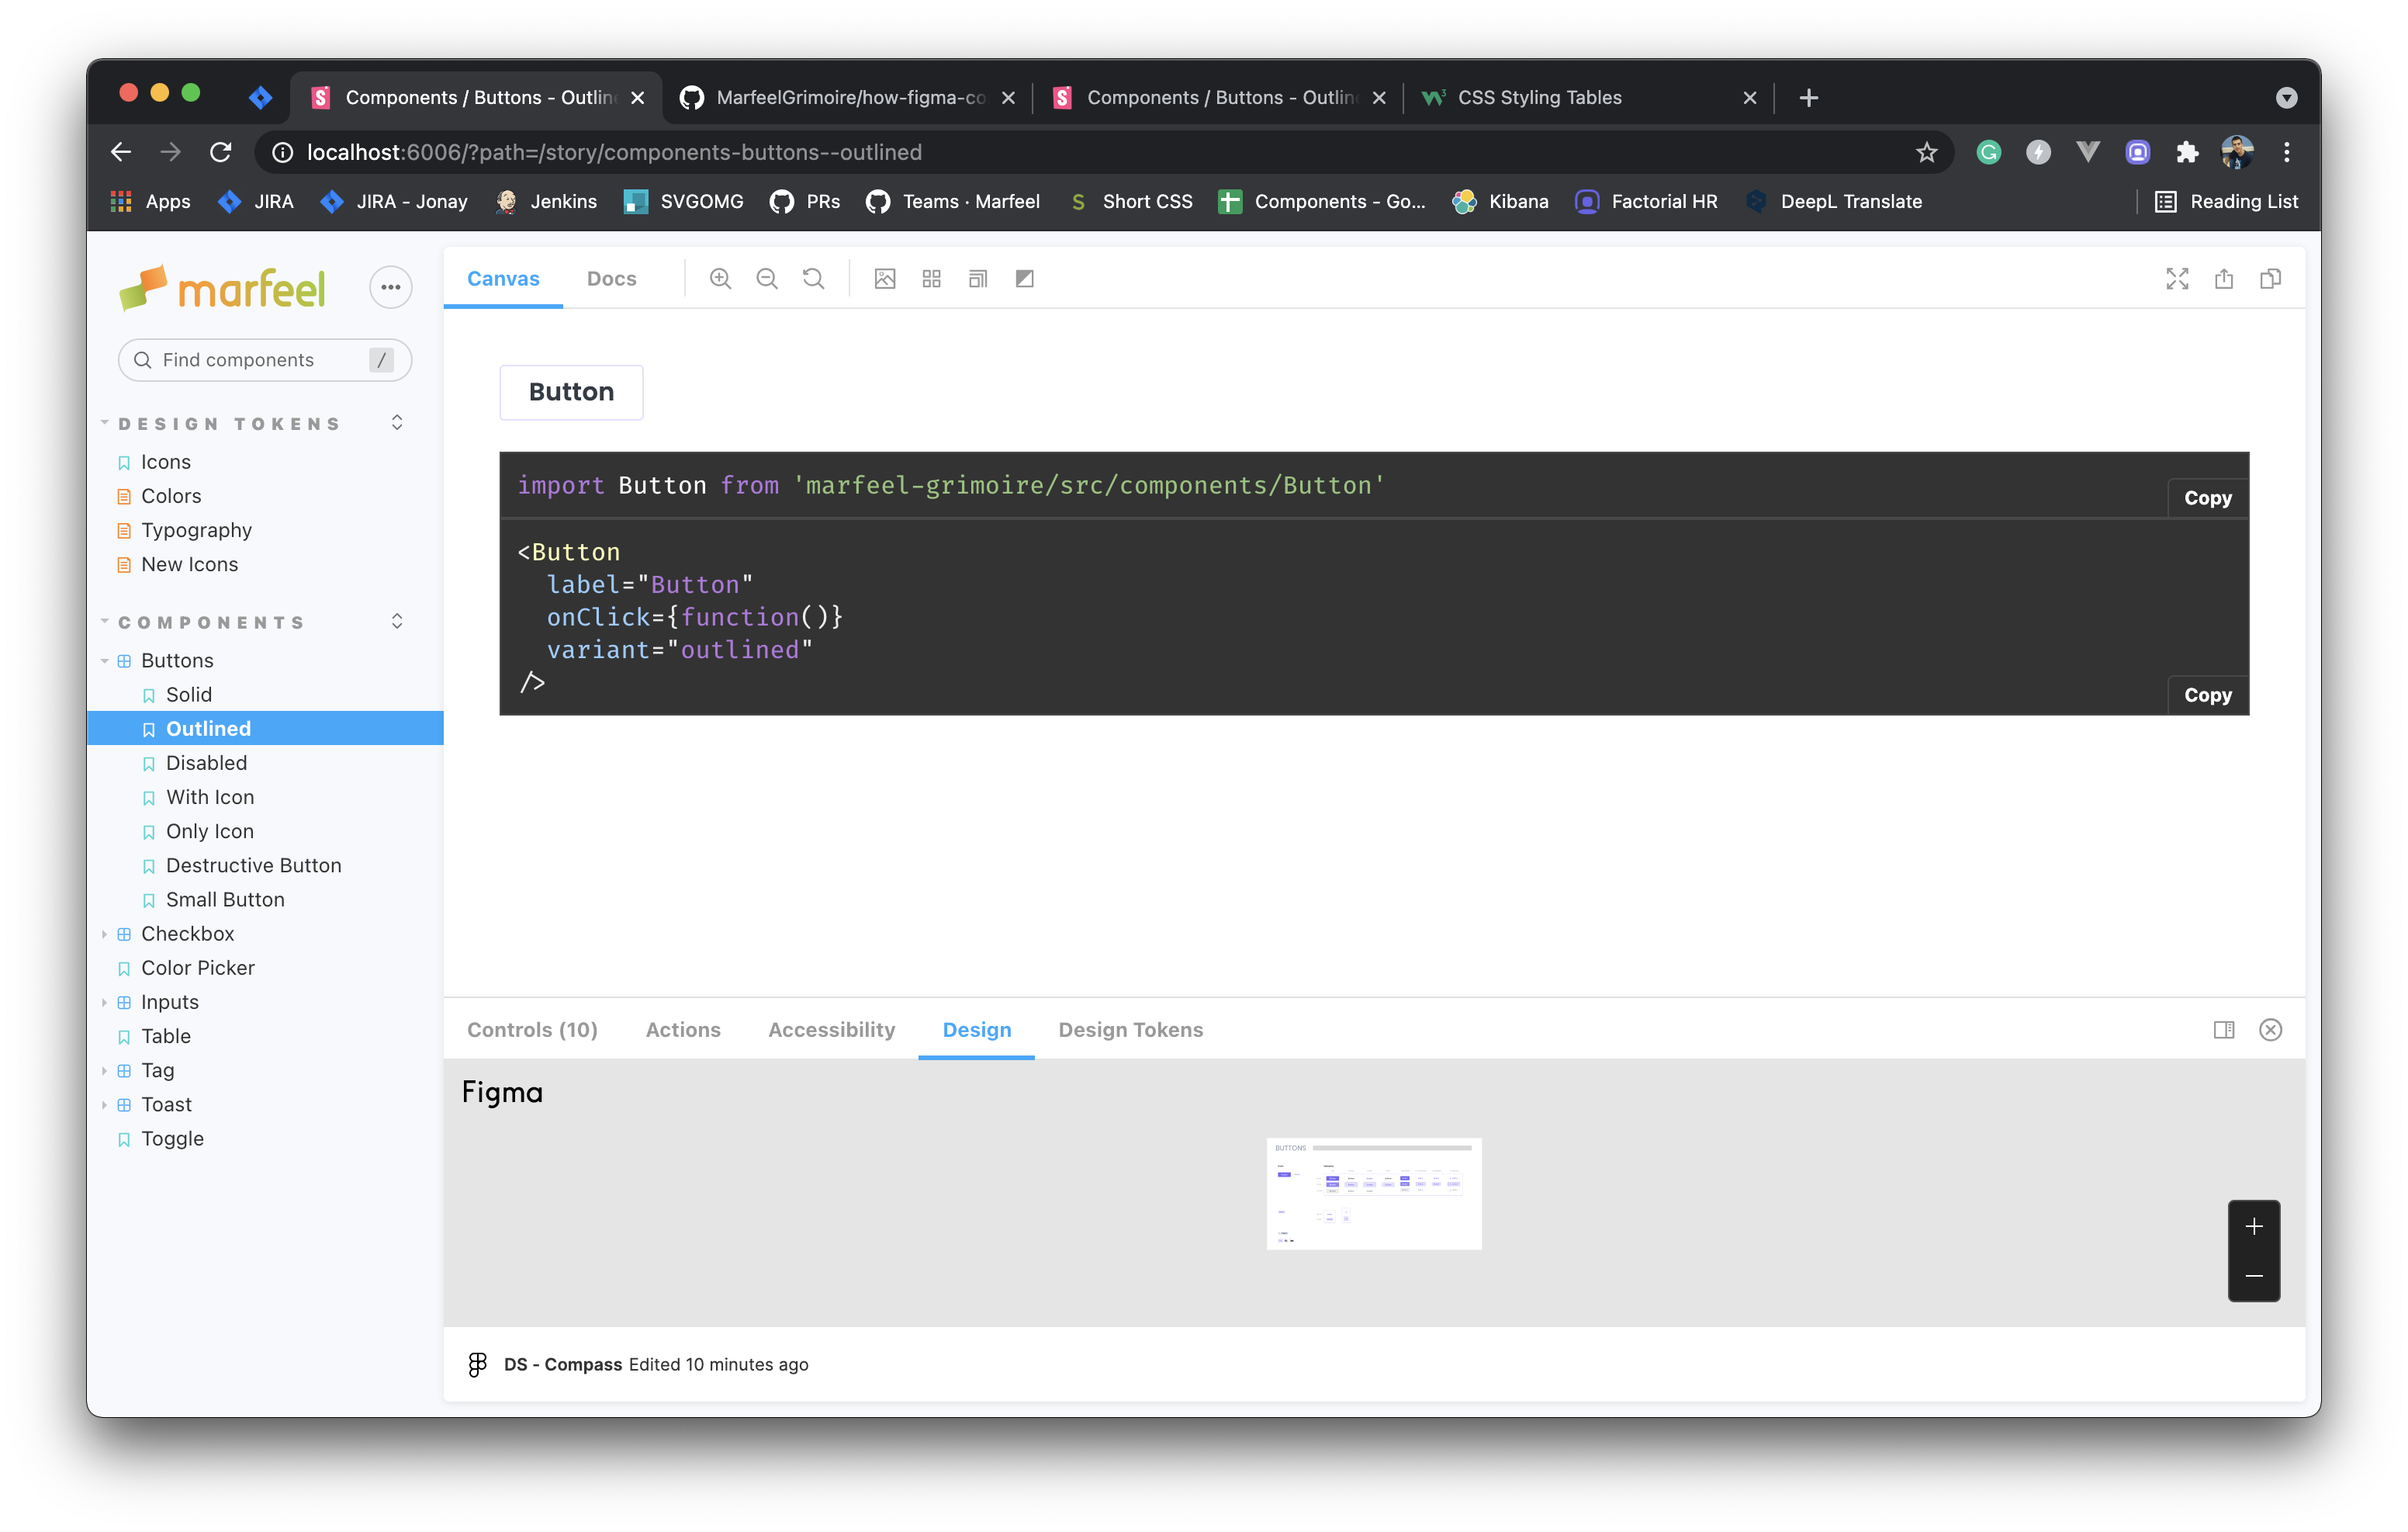2408x1532 pixels.
Task: Zoom in the Figma preview with plus
Action: pos(2254,1227)
